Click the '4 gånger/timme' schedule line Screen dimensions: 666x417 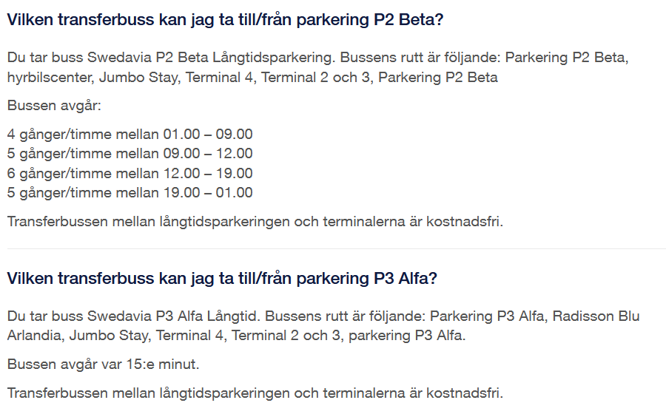(129, 135)
